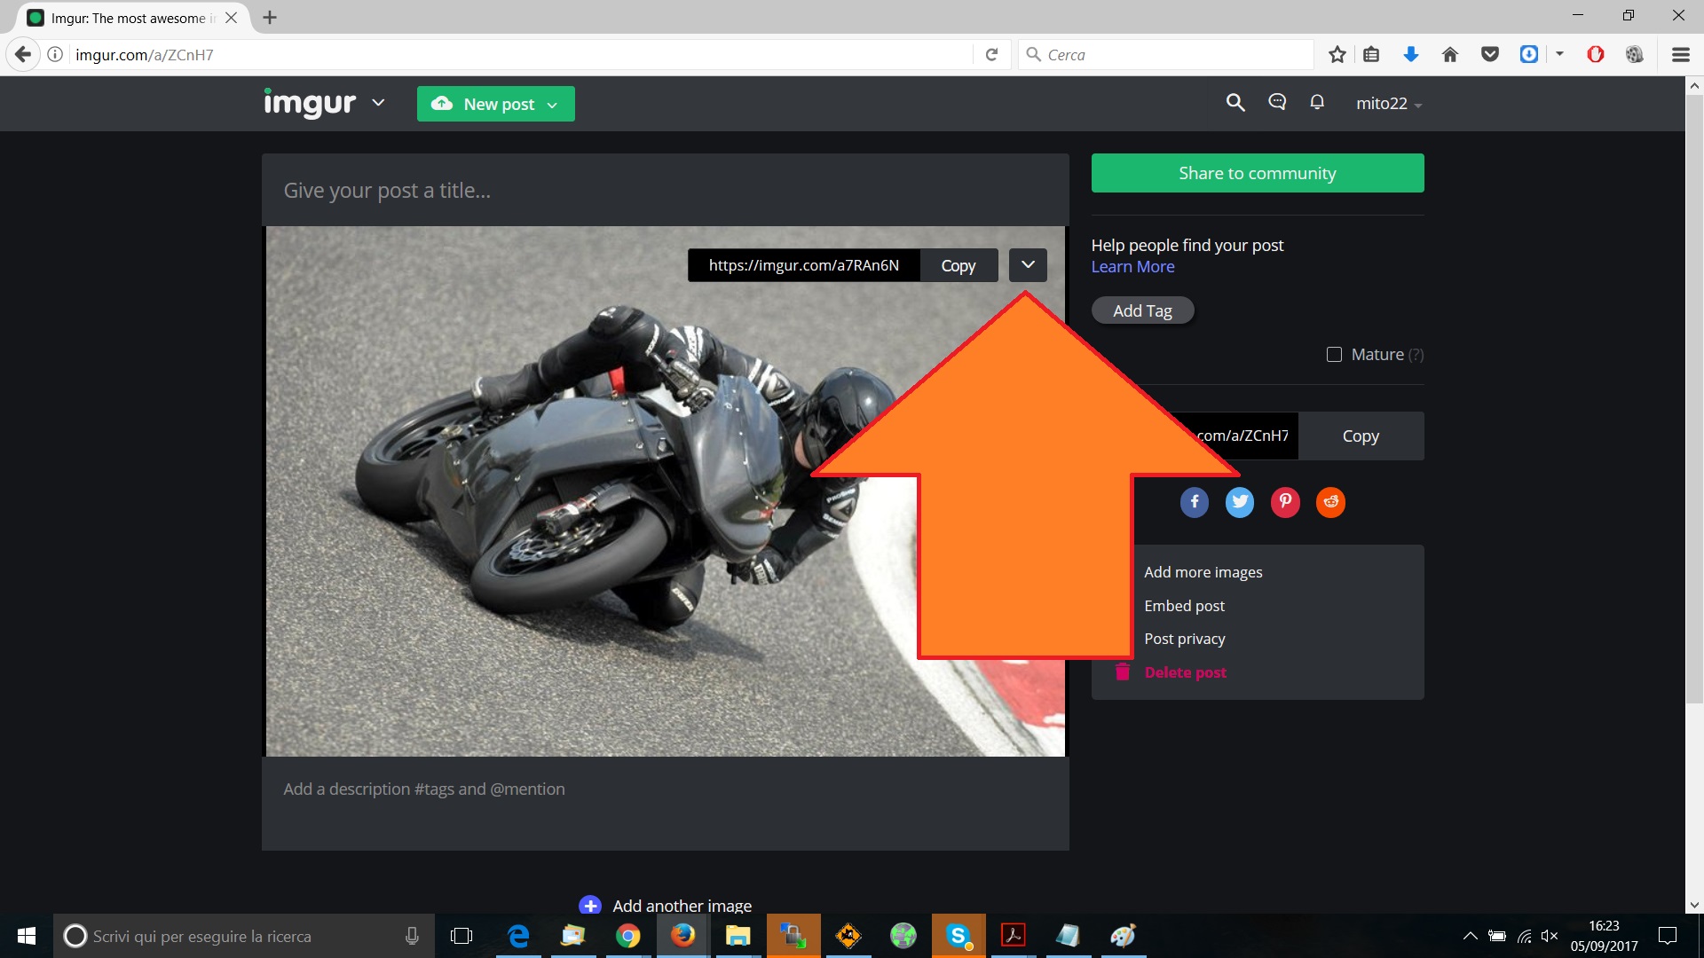Click the description text area
The width and height of the screenshot is (1704, 958).
point(666,804)
